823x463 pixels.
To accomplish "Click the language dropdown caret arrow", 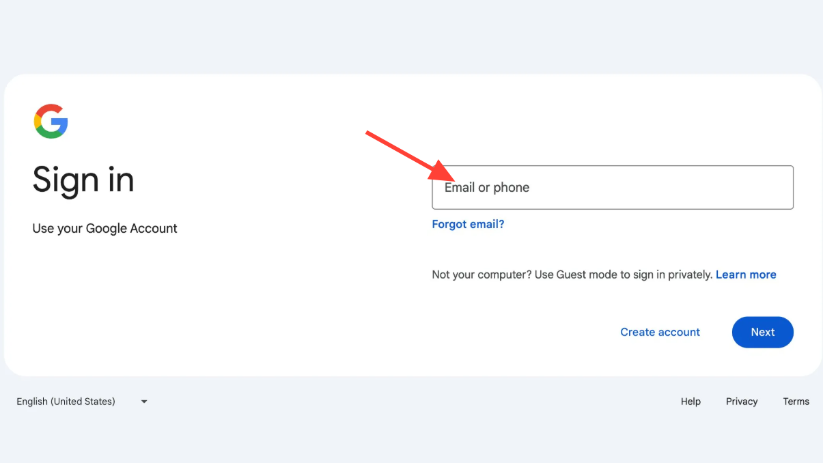I will (x=144, y=402).
